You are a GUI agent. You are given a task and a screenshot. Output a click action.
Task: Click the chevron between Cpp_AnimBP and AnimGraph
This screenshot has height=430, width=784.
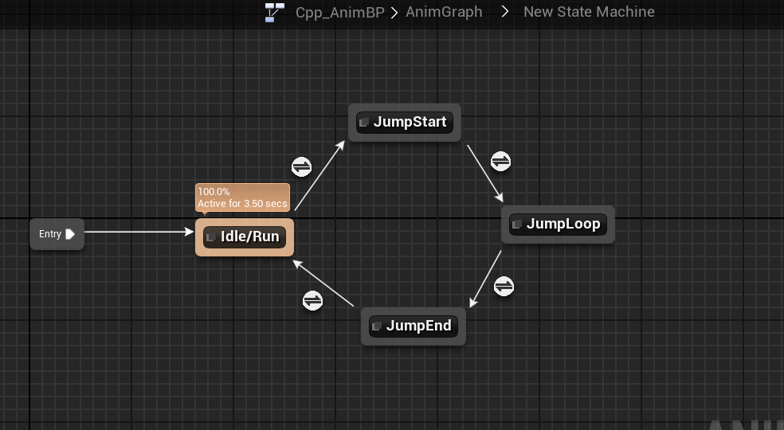coord(394,13)
